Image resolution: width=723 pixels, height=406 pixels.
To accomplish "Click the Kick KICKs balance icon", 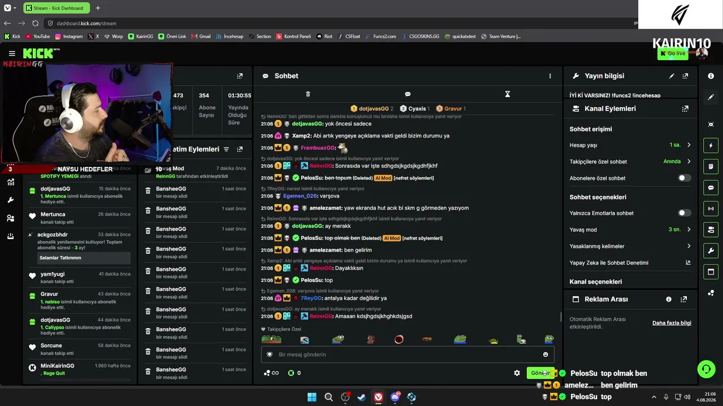I will click(x=291, y=373).
